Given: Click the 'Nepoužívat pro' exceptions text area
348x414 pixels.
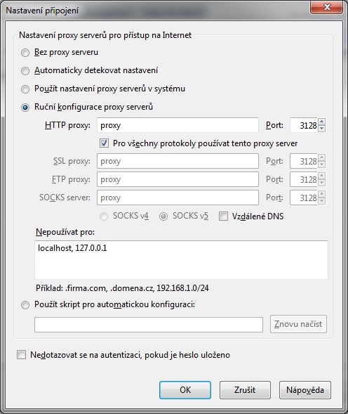Looking at the screenshot, I should [x=182, y=260].
